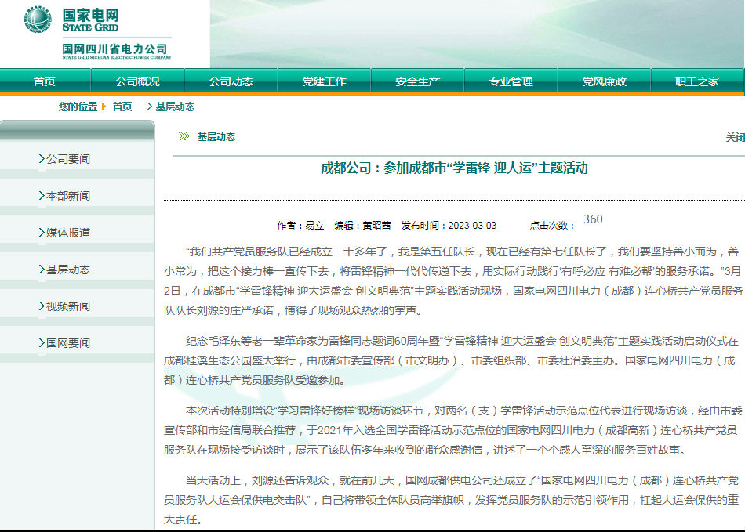Open the 公司动态 navigation tab
Screen dimensions: 745x532
[231, 81]
